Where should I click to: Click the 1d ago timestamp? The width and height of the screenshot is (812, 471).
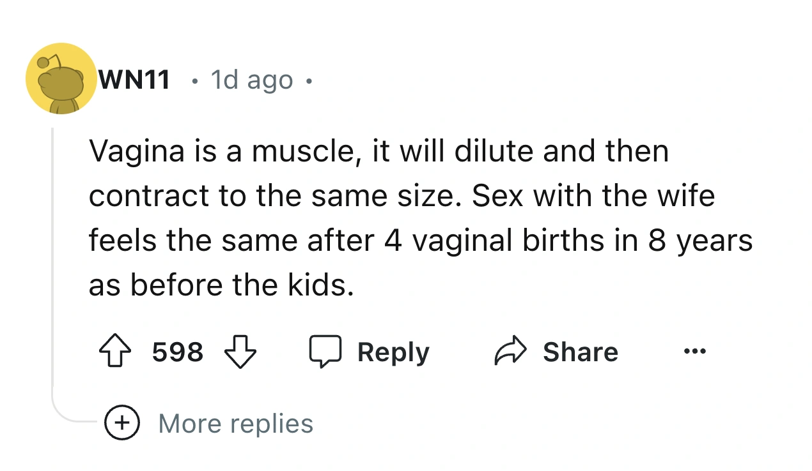[251, 79]
